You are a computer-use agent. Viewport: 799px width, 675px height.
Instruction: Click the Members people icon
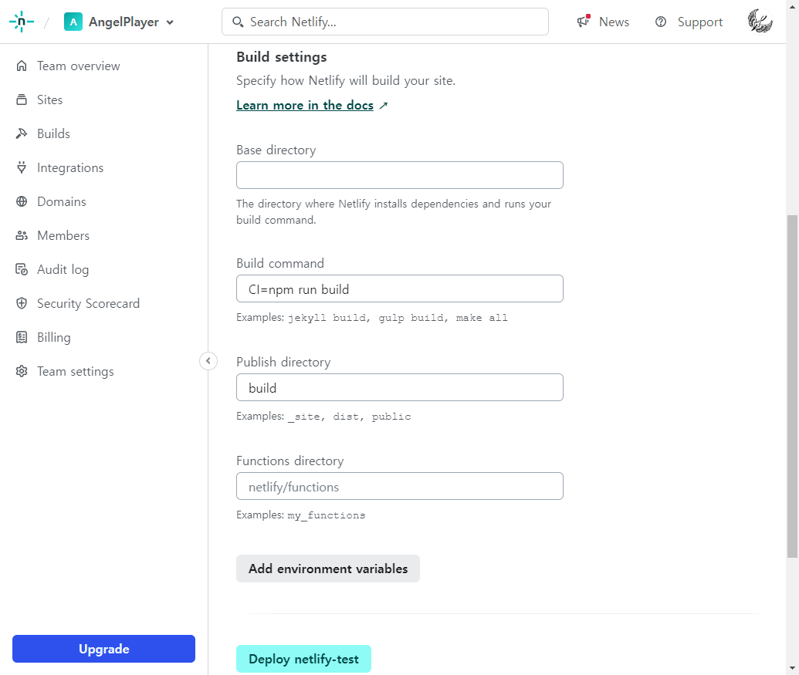pos(22,235)
